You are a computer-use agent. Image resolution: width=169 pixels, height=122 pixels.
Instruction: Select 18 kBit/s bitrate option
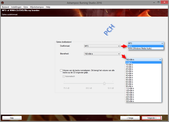(143, 67)
